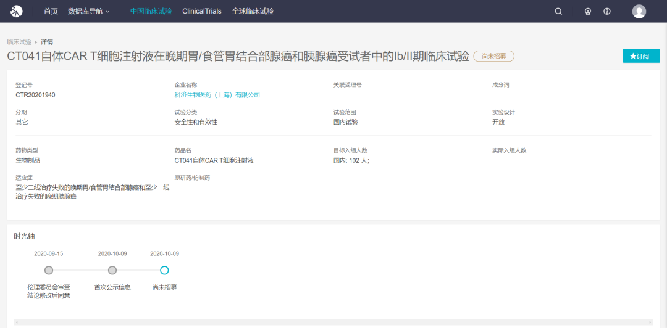Click the ★订阅 subscribe button
This screenshot has height=328, width=667.
[641, 56]
